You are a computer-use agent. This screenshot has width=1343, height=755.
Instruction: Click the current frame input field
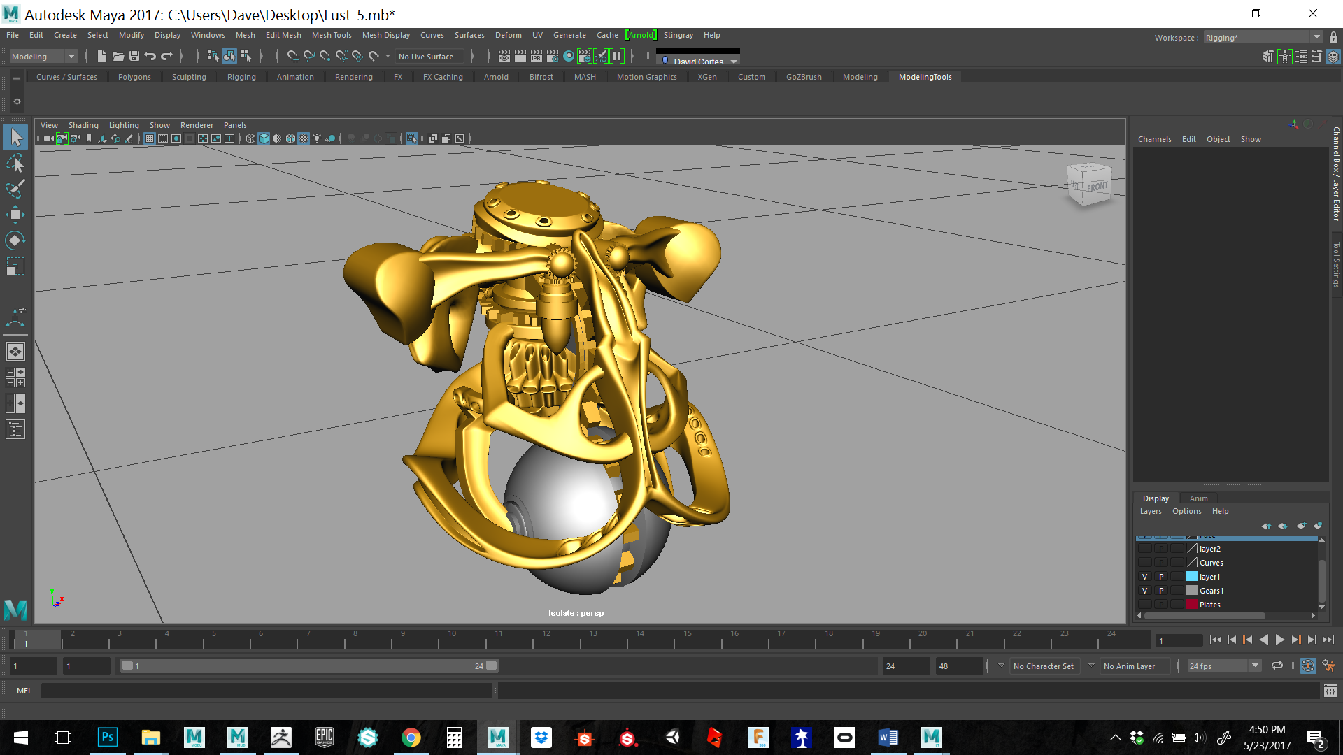[1179, 640]
